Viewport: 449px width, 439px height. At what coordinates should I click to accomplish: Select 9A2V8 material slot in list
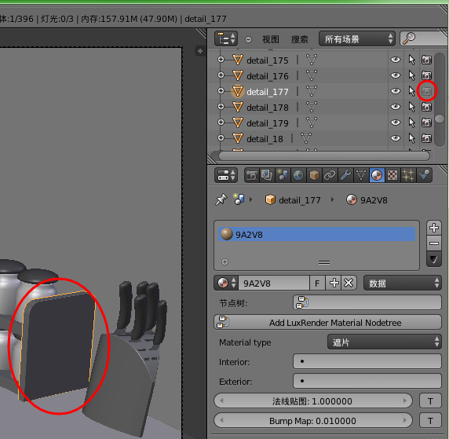point(316,234)
